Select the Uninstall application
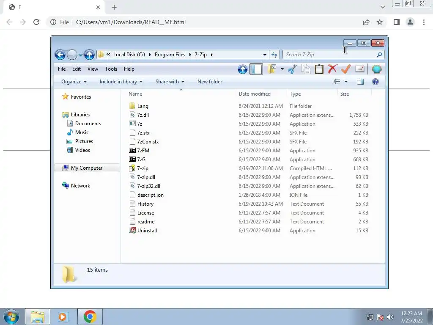Image resolution: width=433 pixels, height=325 pixels. [147, 231]
